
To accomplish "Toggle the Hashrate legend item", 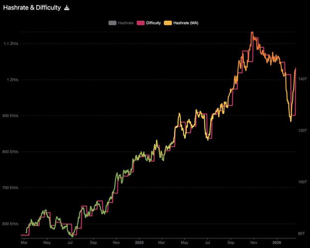I will tap(121, 23).
